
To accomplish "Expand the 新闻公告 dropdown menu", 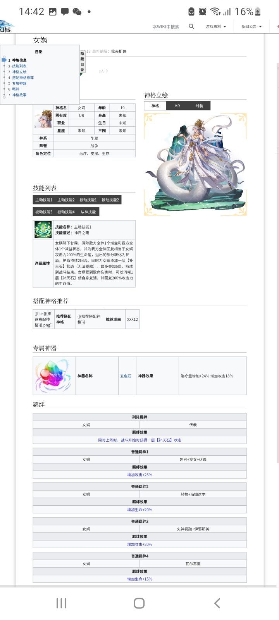I will tap(251, 26).
